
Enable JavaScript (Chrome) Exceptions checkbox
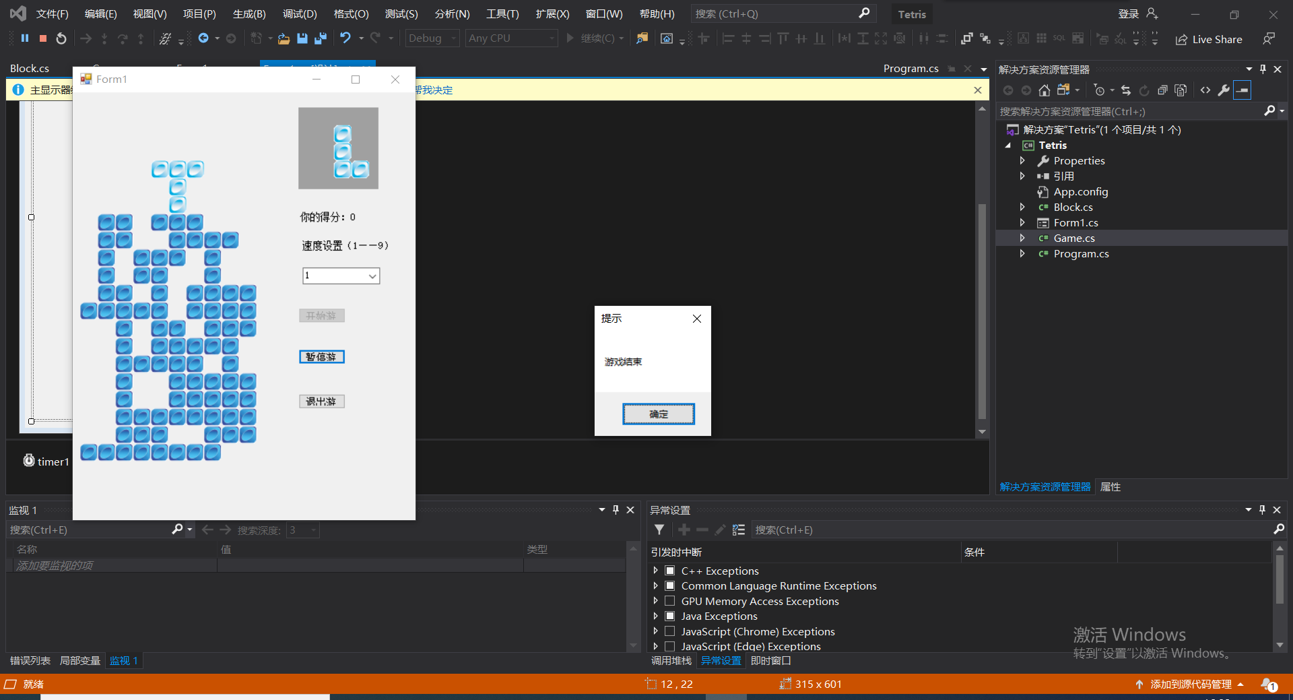tap(670, 631)
